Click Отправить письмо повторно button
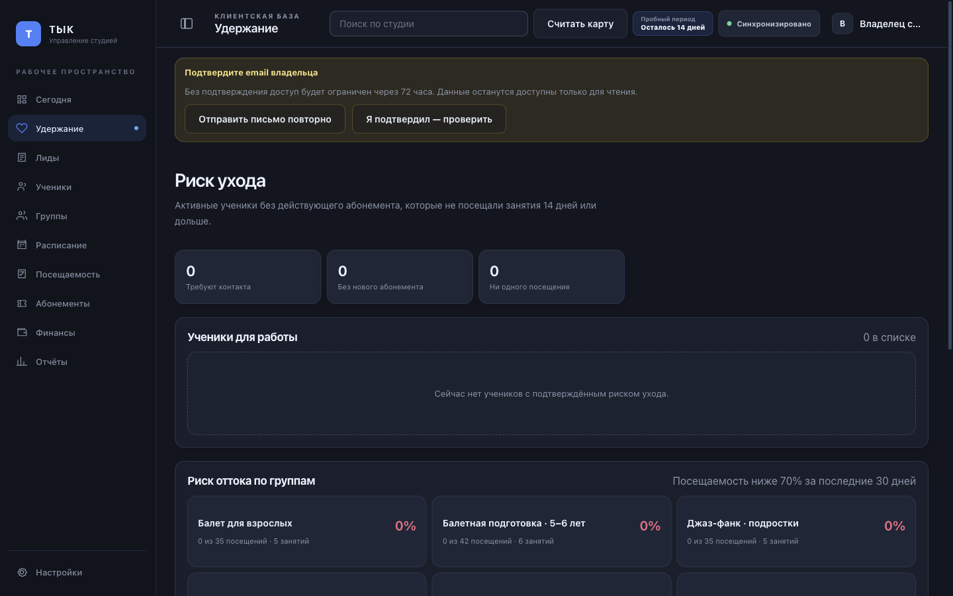Viewport: 953px width, 596px height. (x=265, y=119)
